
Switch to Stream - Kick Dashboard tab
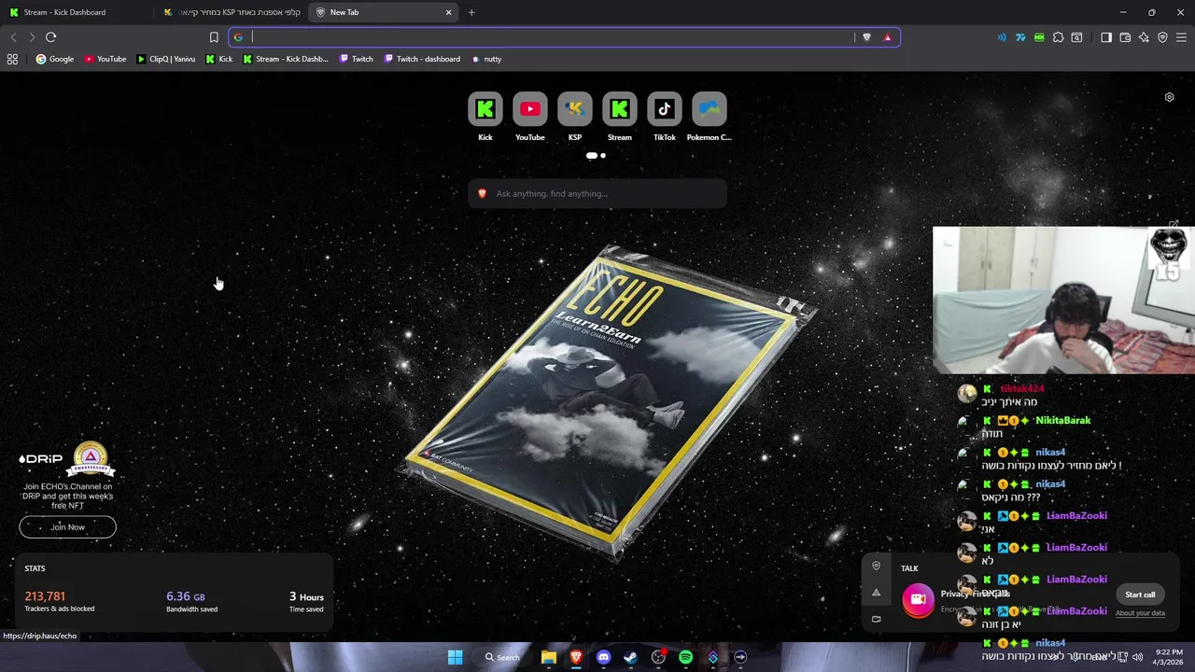click(77, 12)
